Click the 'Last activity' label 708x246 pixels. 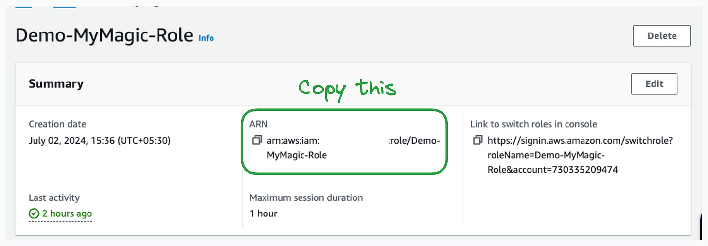point(54,197)
